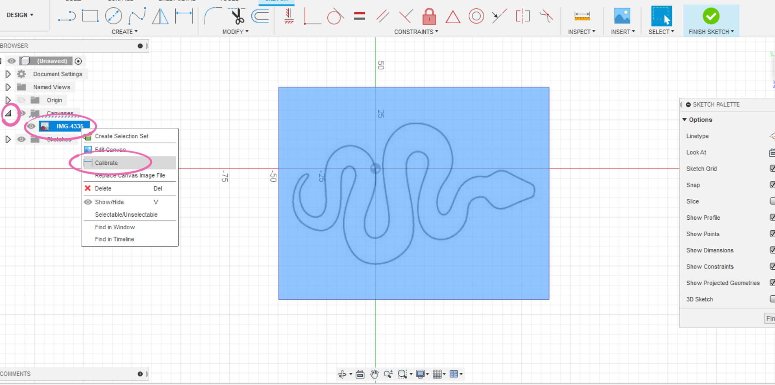Toggle the Sketch Grid checkbox

[x=772, y=168]
